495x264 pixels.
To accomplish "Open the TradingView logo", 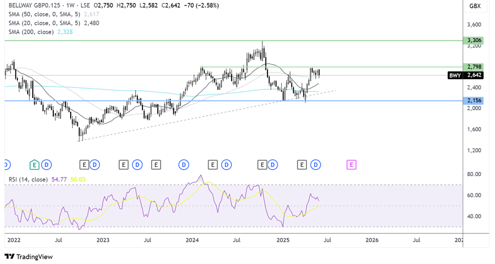I will (29, 257).
